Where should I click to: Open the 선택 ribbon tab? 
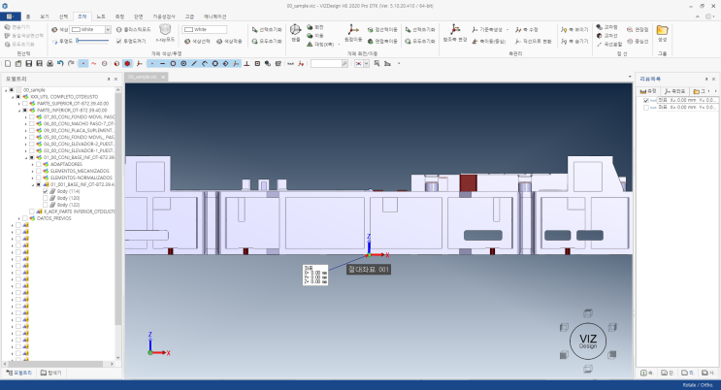[x=63, y=16]
